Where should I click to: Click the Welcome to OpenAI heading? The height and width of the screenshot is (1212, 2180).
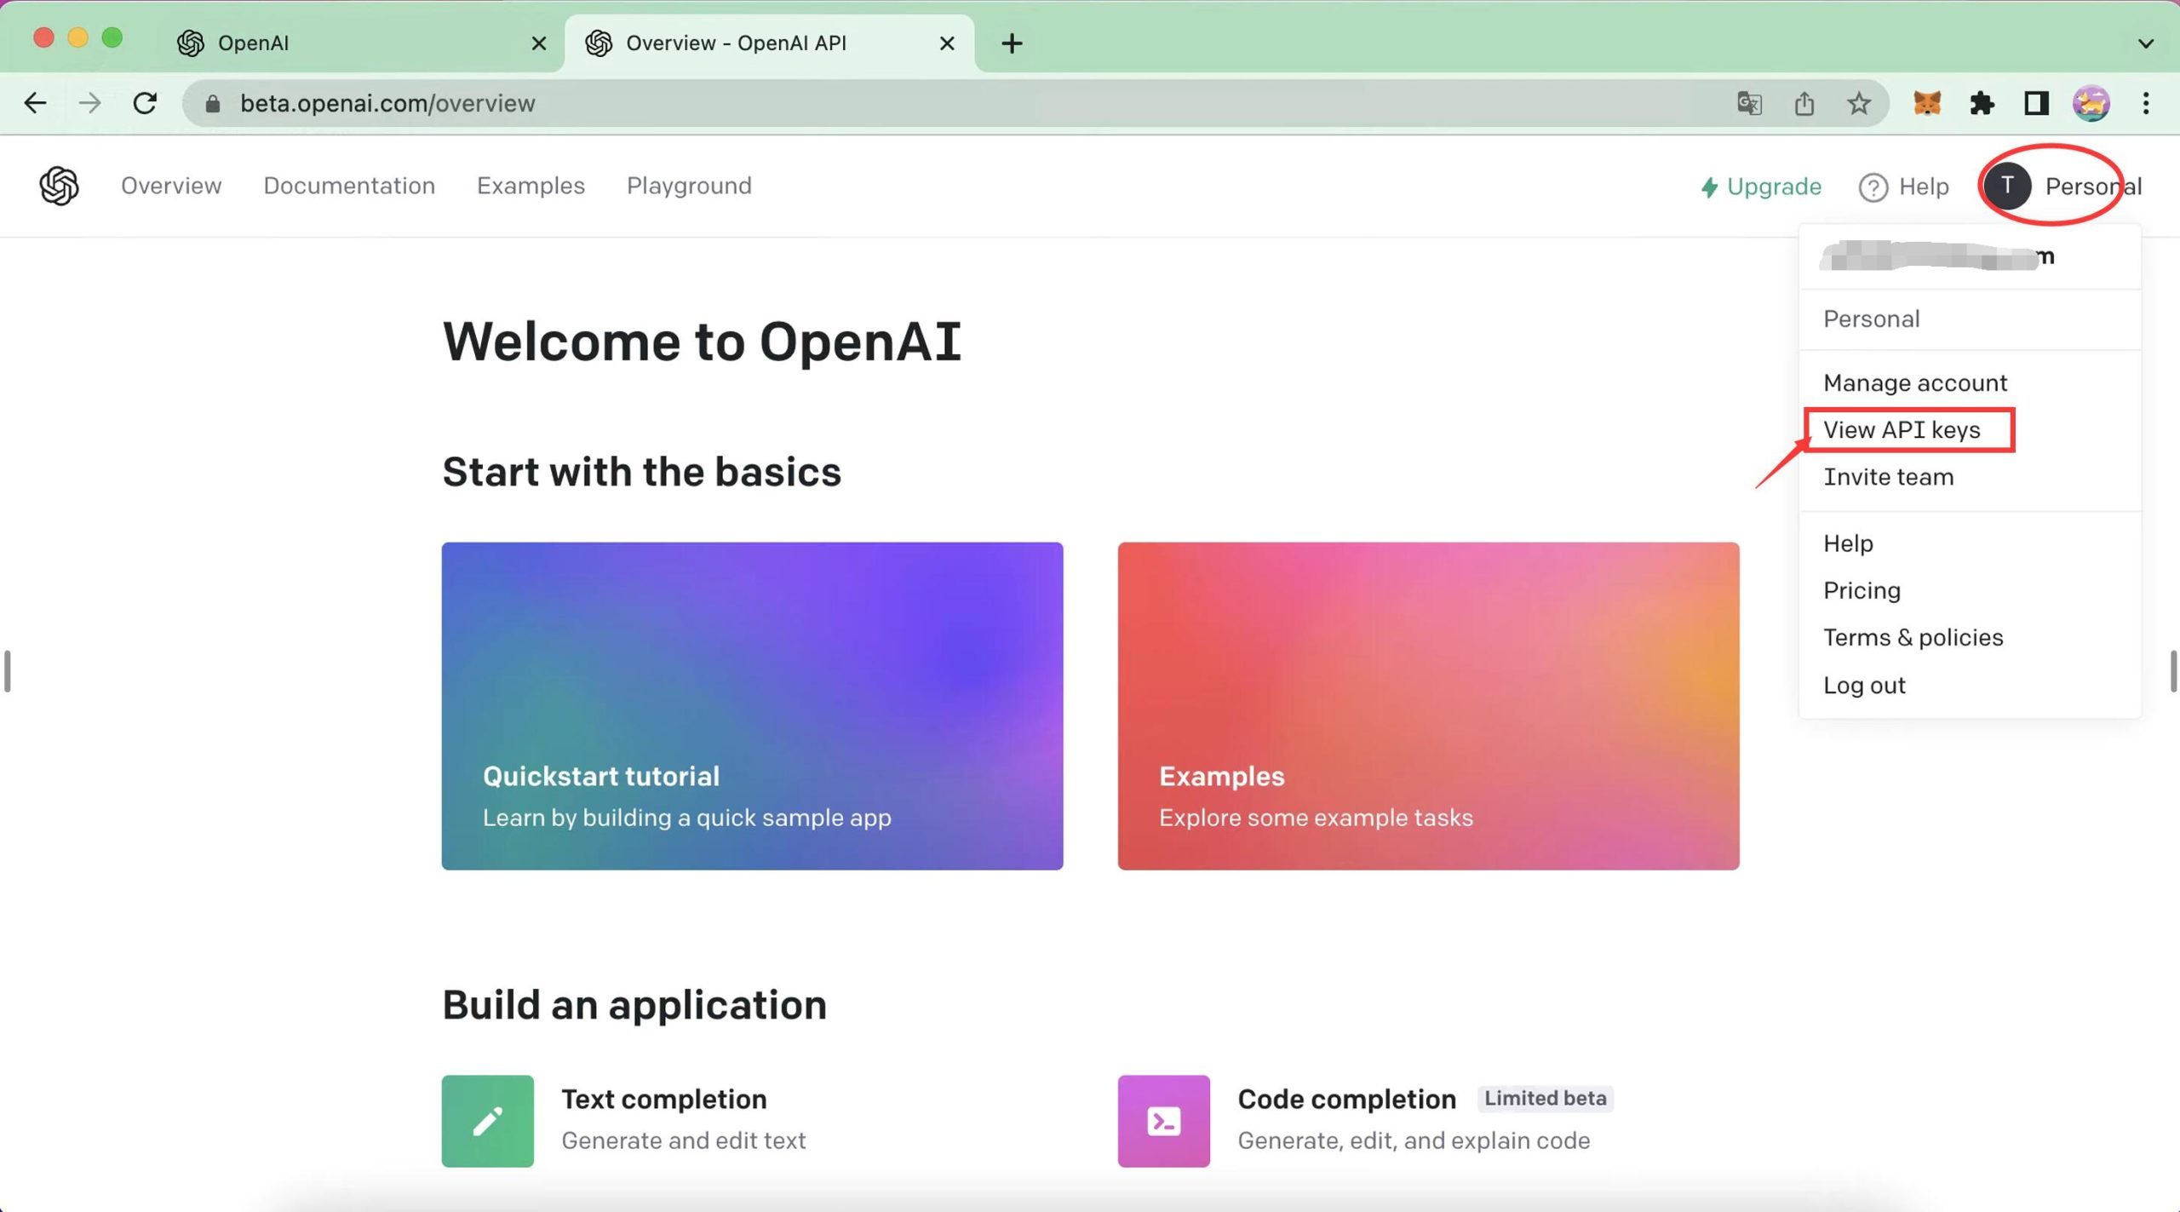(x=702, y=342)
